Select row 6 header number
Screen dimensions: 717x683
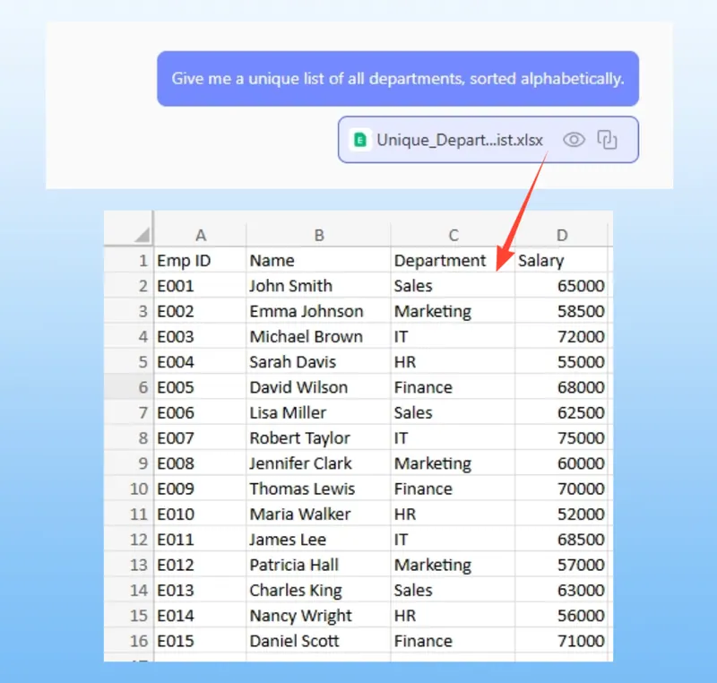[142, 387]
